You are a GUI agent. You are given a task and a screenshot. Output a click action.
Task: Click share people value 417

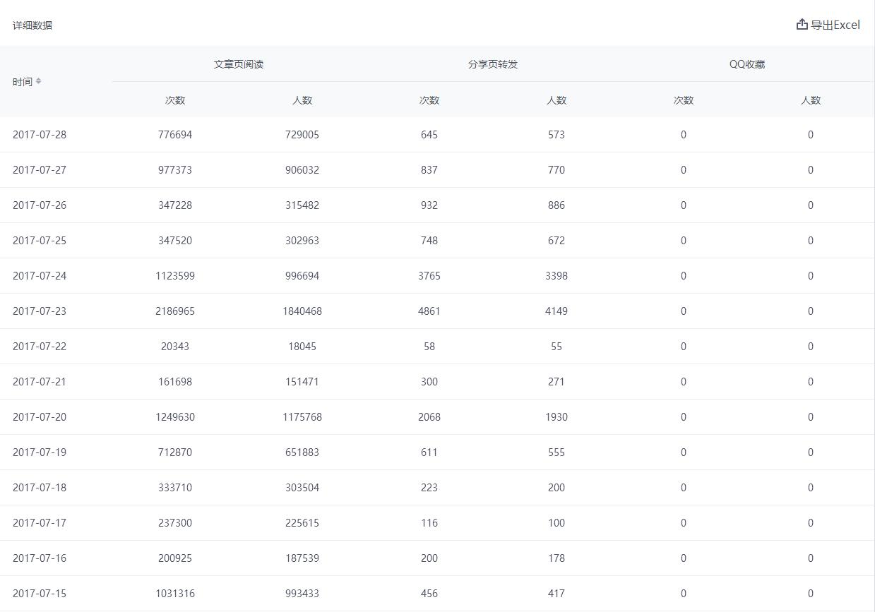point(556,594)
